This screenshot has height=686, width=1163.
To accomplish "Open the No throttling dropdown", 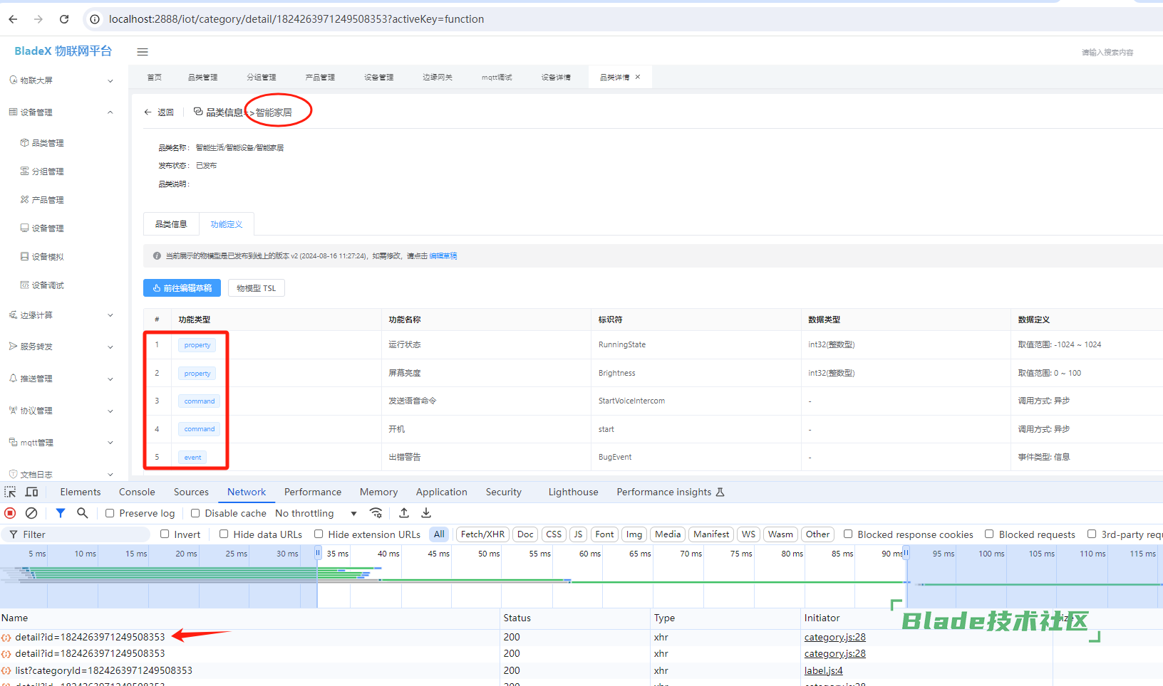I will [316, 513].
